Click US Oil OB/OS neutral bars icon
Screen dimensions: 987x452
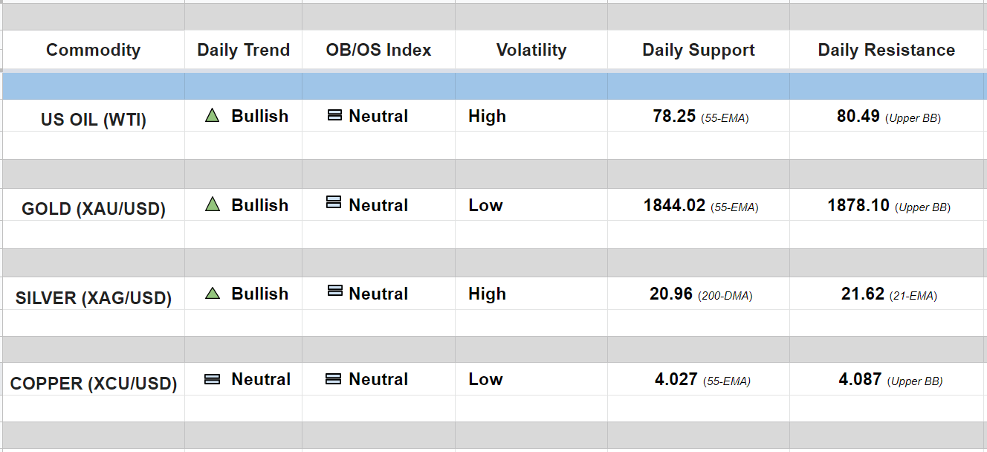(334, 115)
